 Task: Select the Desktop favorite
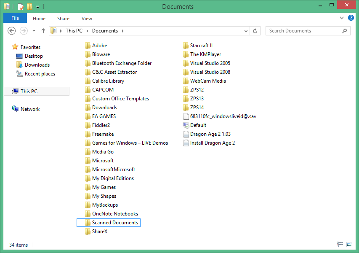(32, 56)
